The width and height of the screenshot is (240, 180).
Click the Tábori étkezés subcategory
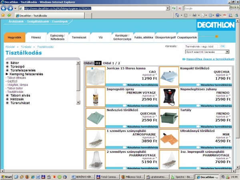(16, 78)
